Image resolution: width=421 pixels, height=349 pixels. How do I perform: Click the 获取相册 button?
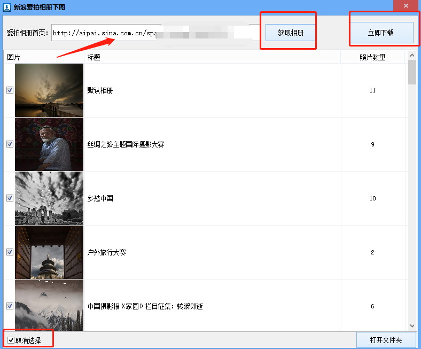[x=291, y=33]
